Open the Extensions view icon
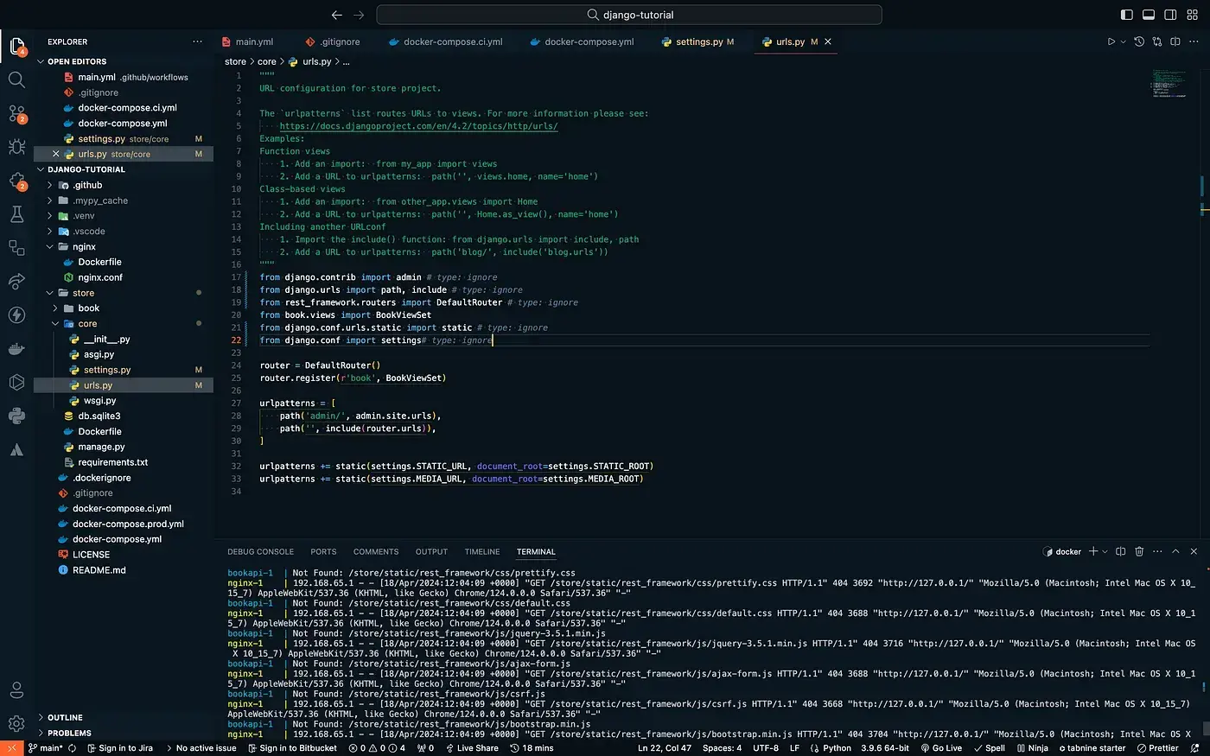Viewport: 1210px width, 756px height. coord(16,181)
